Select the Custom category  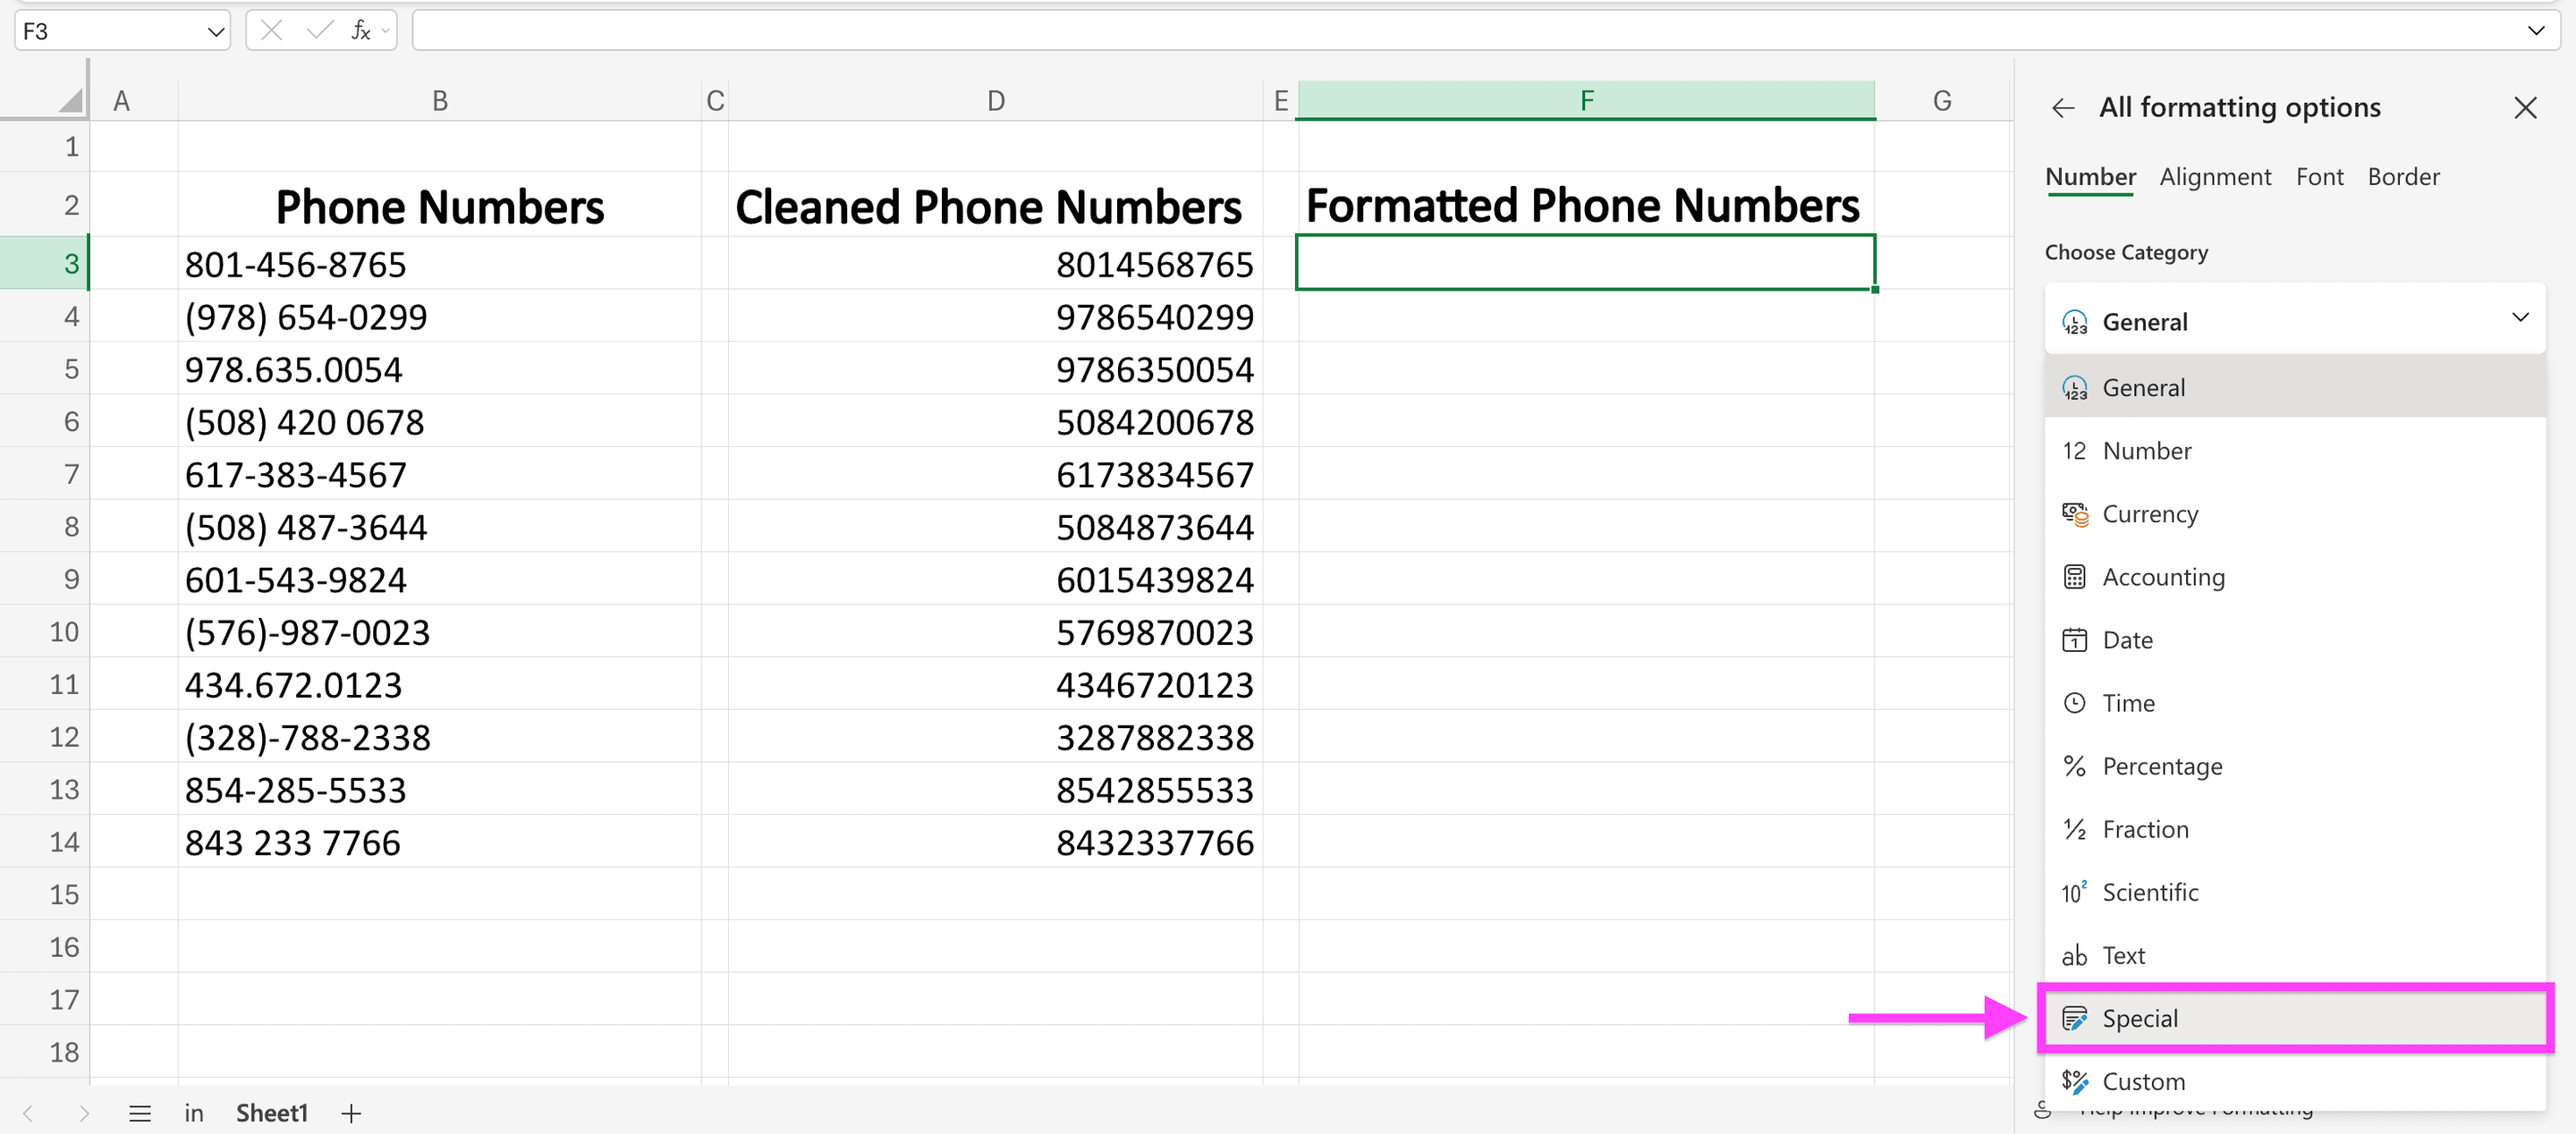(2294, 1080)
